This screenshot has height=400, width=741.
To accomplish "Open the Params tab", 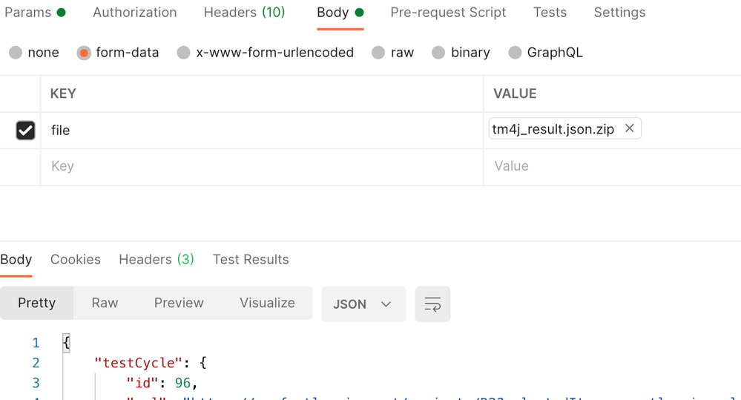I will tap(28, 13).
